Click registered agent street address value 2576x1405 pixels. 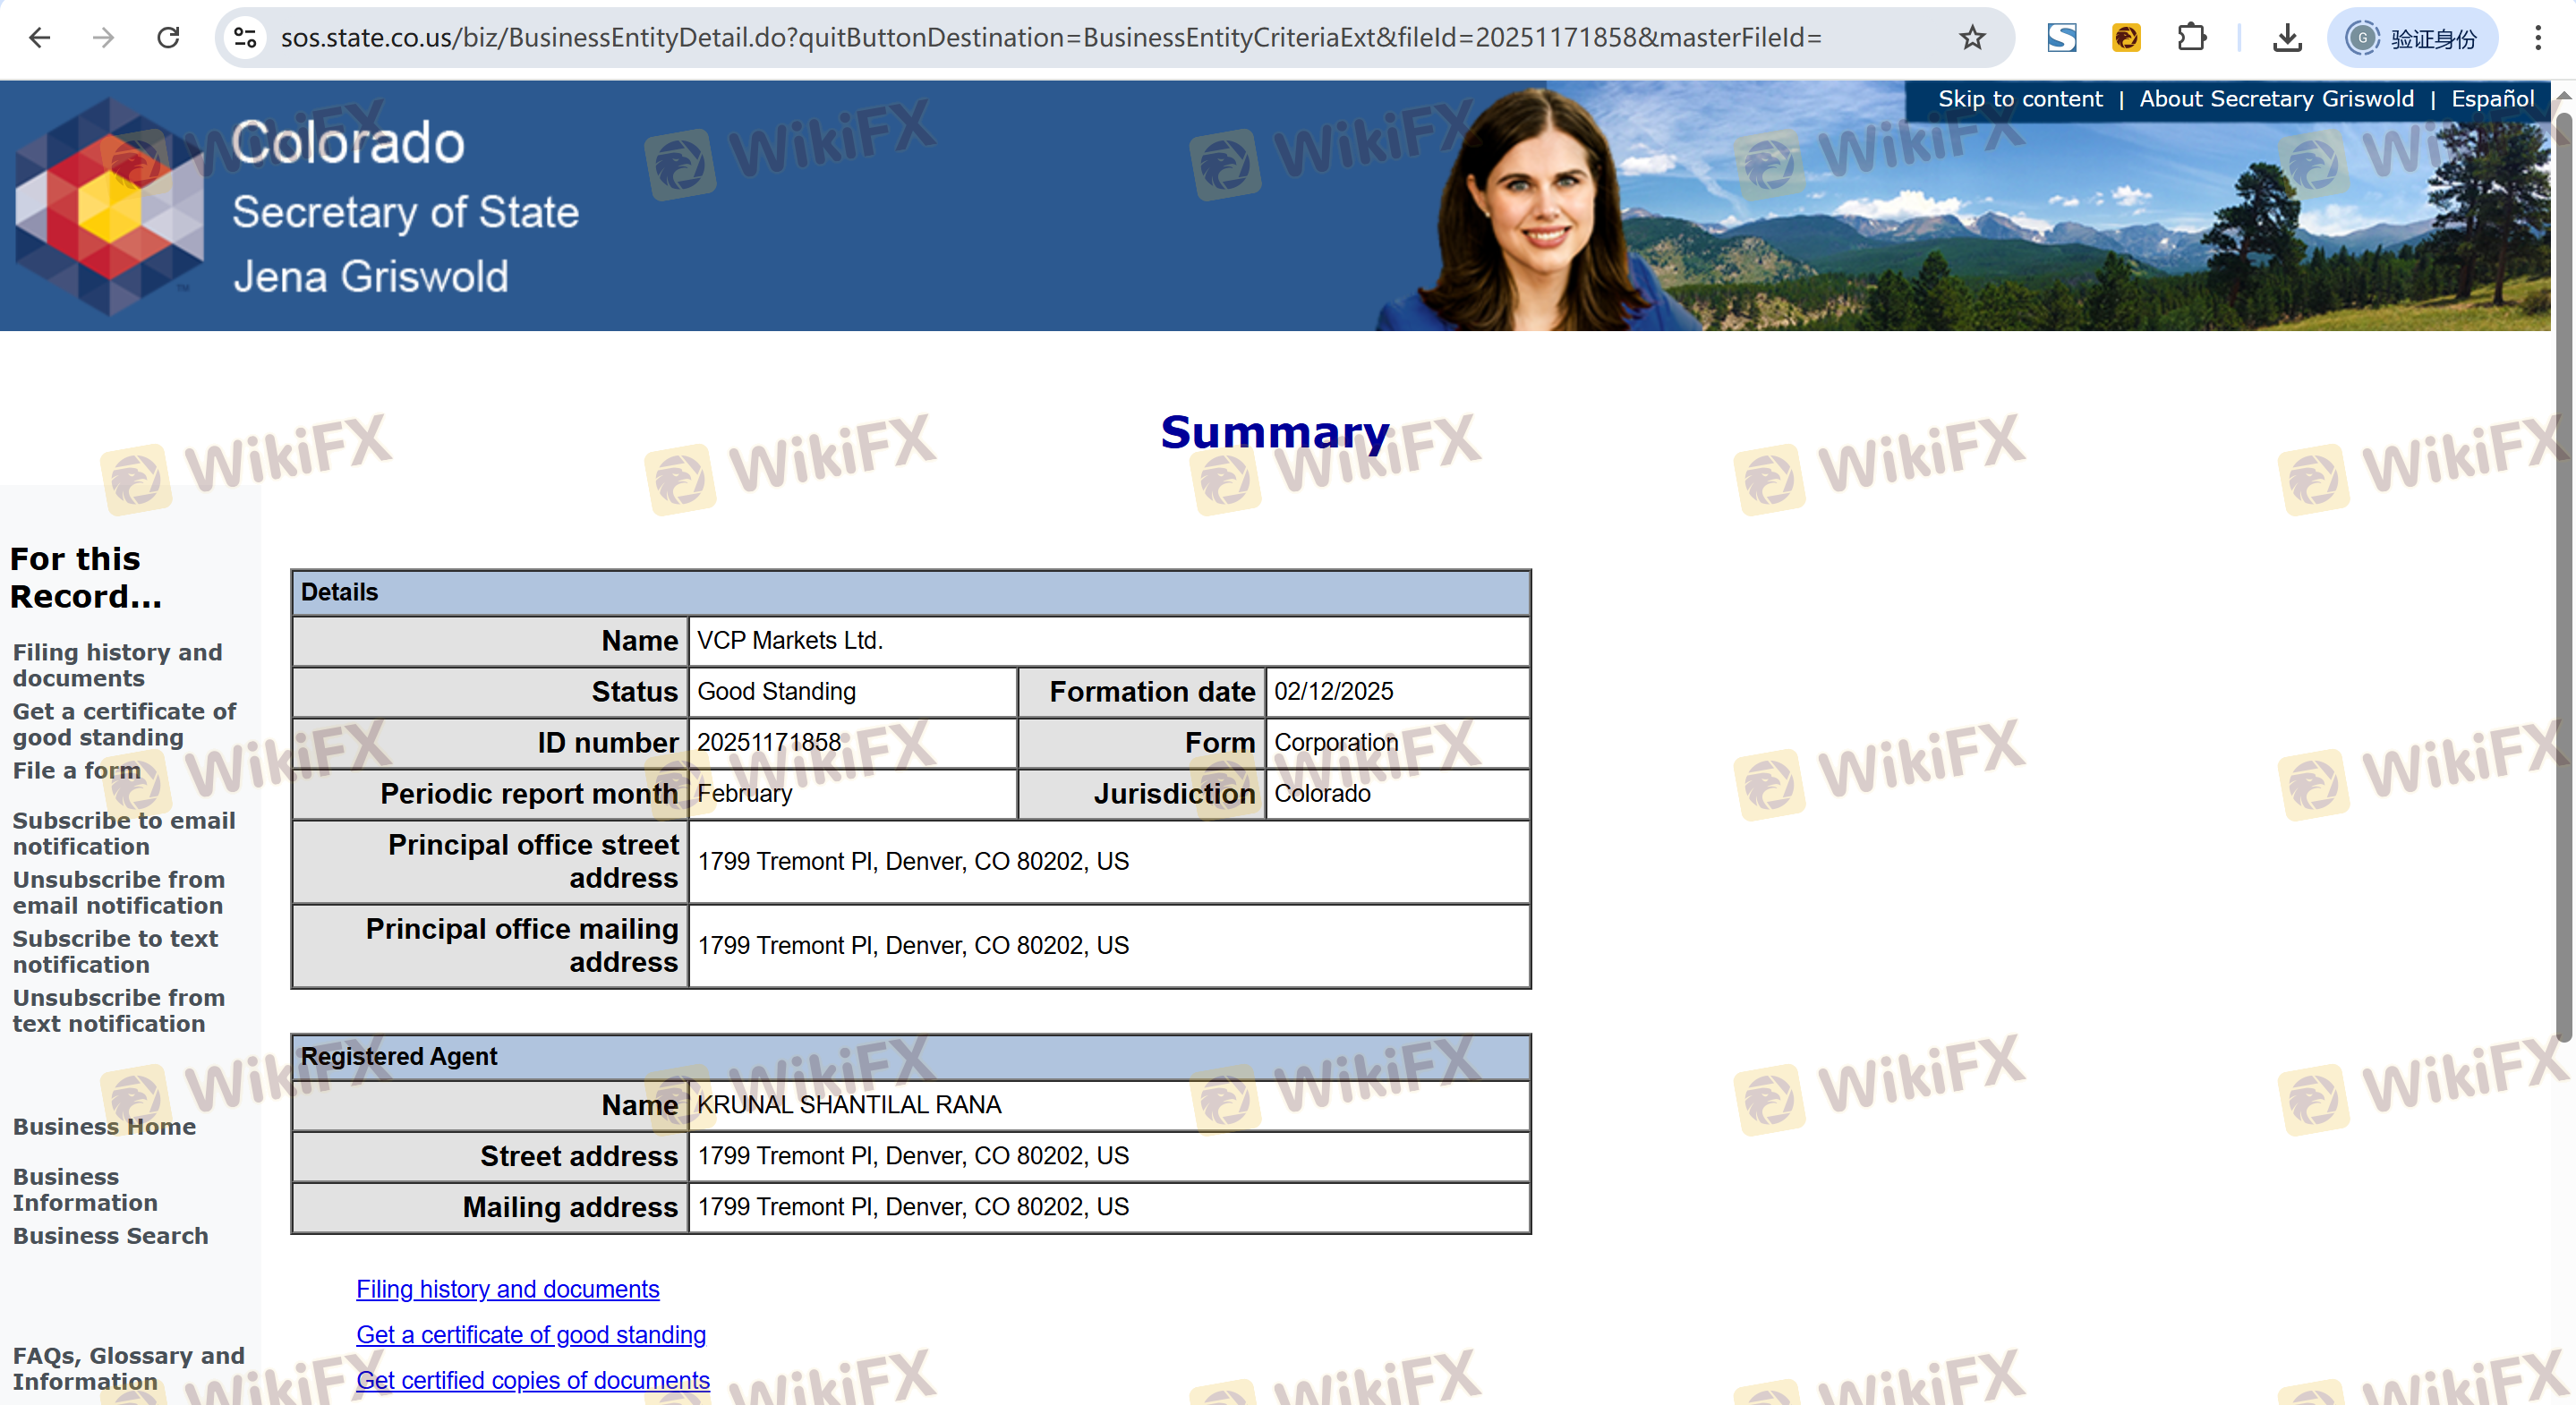point(913,1155)
